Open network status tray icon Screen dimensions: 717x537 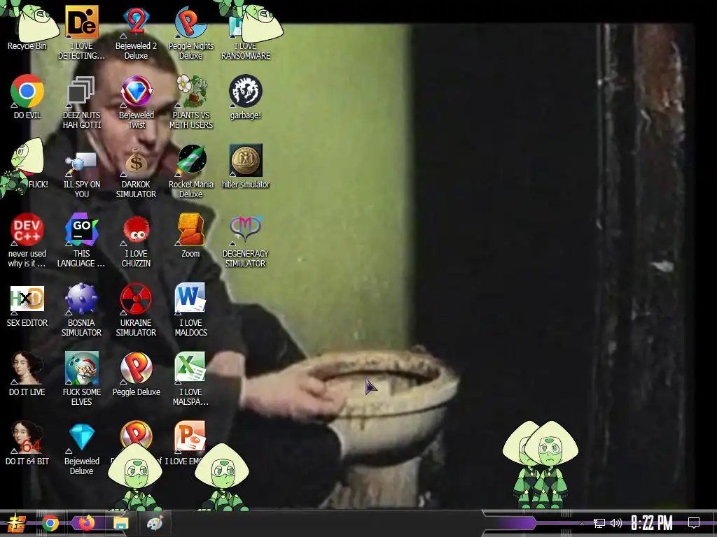[599, 523]
